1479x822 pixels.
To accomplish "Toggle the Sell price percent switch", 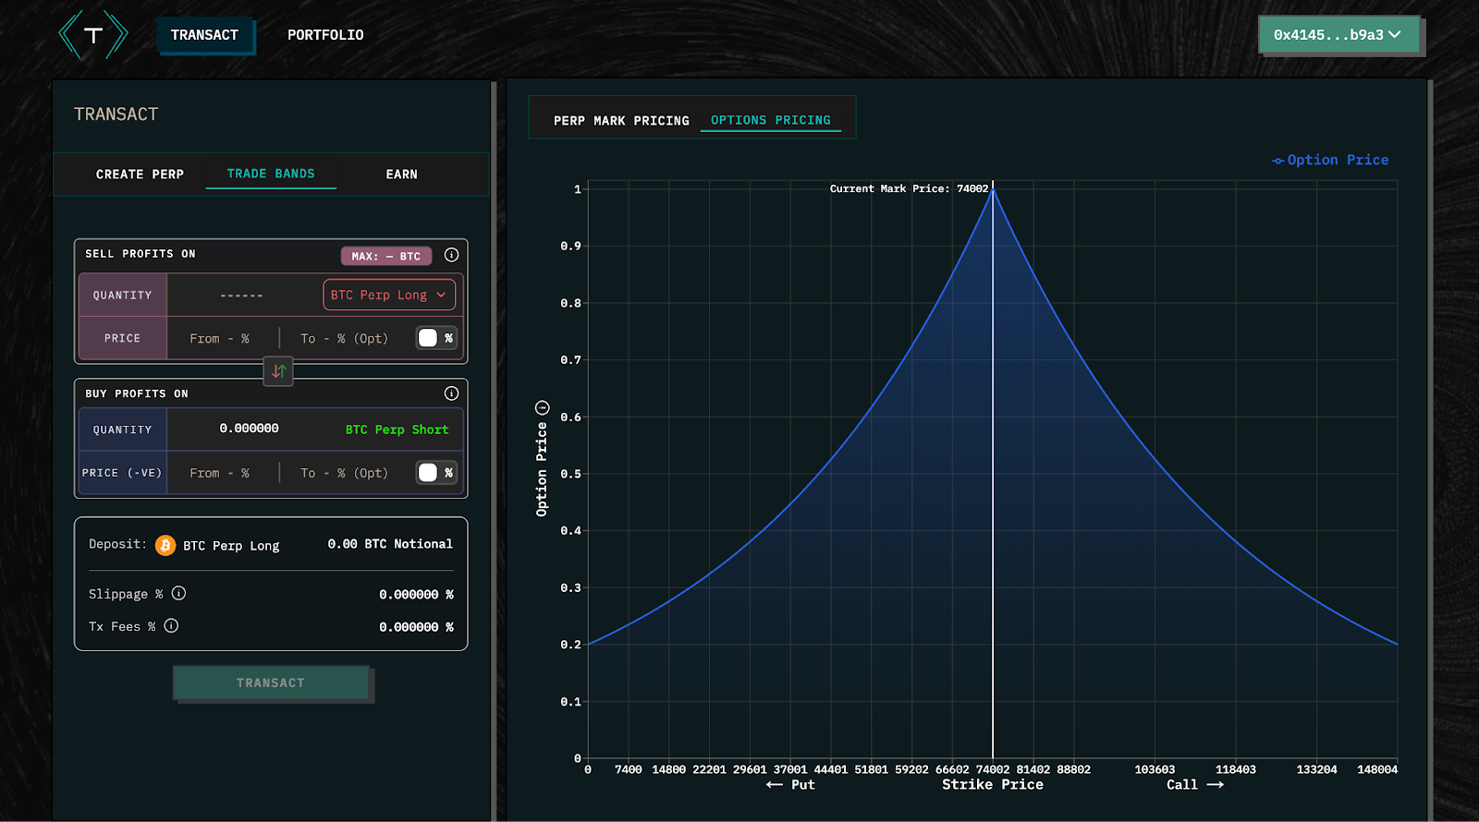I will coord(435,338).
